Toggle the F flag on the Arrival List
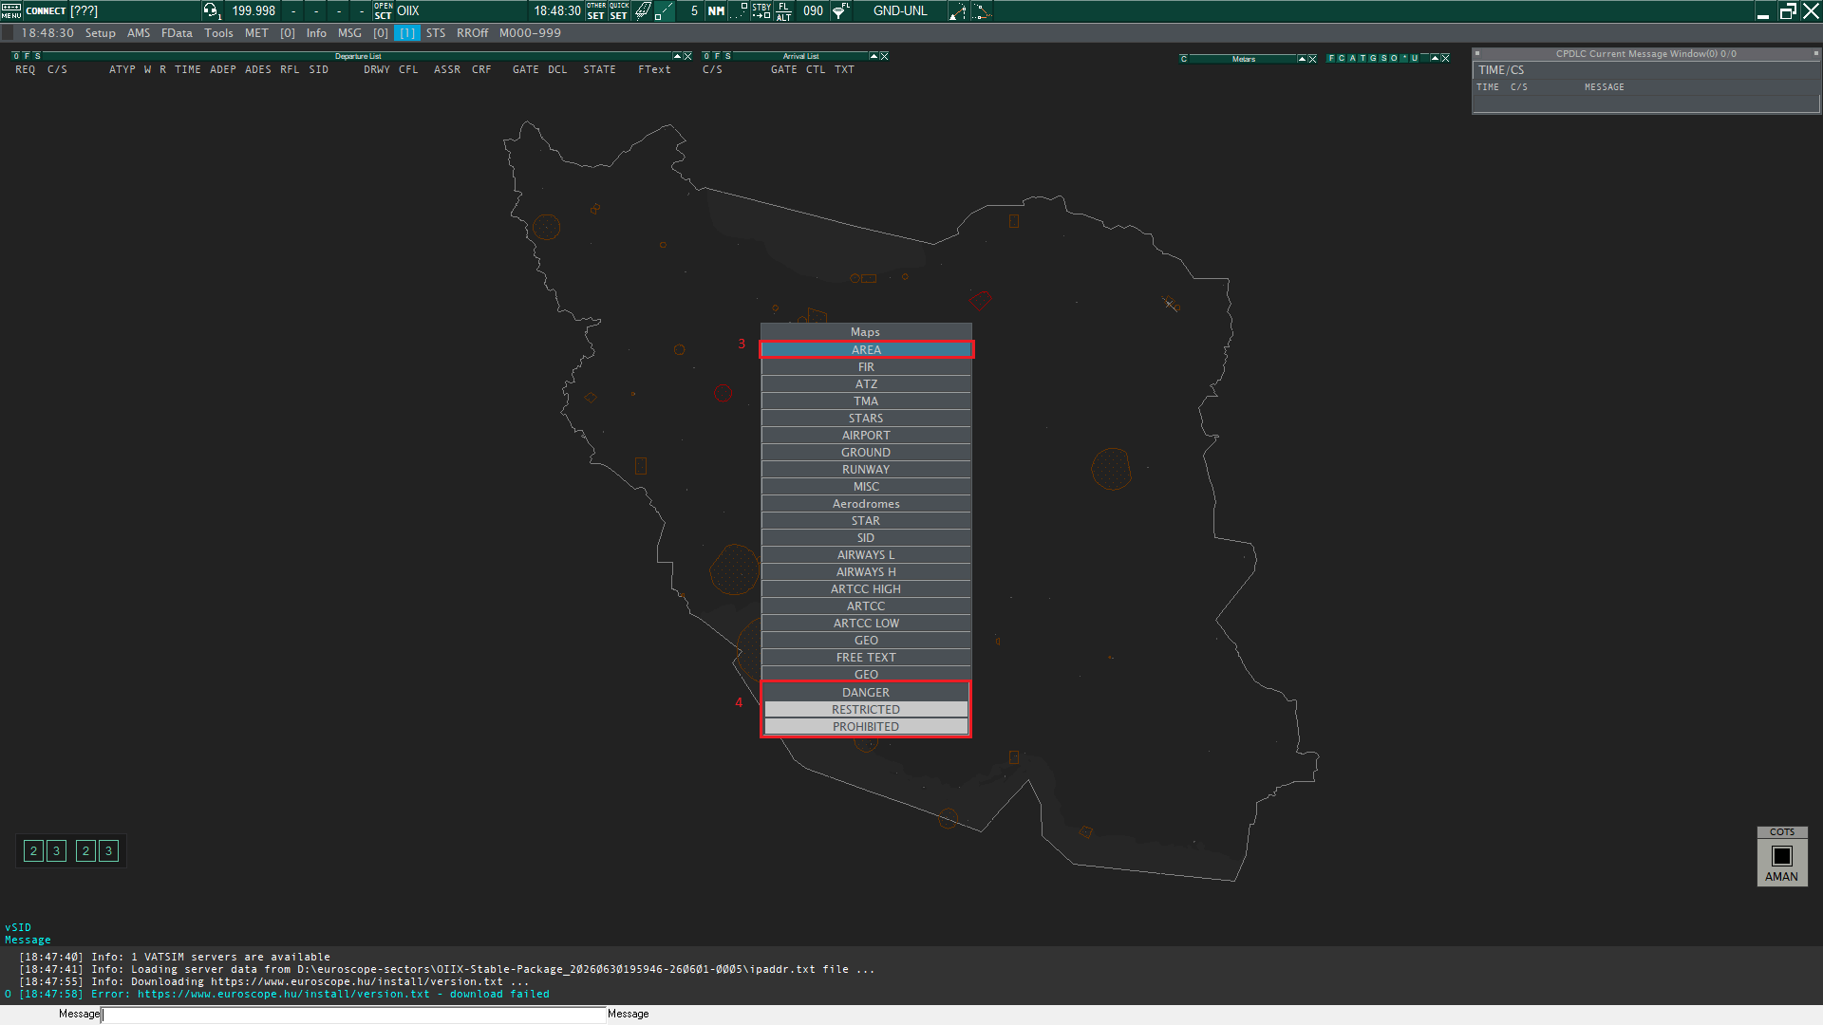 coord(717,56)
